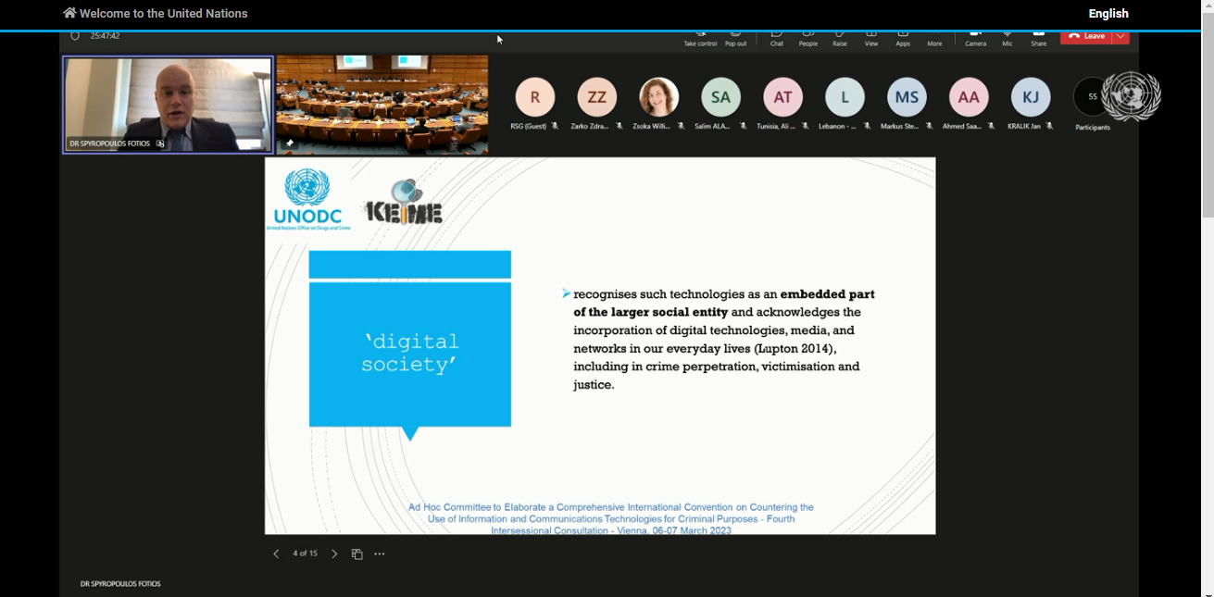Open slide options three-dot menu
Screen dimensions: 1214x597
click(380, 554)
